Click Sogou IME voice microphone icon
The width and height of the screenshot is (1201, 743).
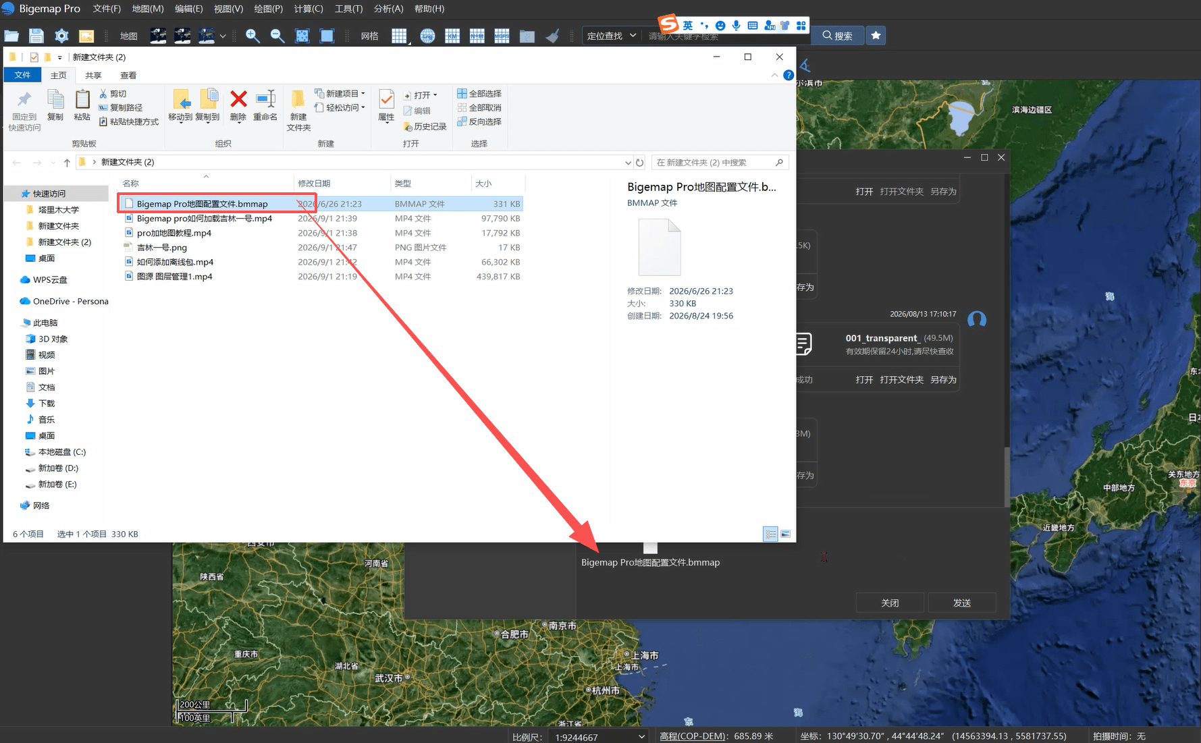coord(736,25)
